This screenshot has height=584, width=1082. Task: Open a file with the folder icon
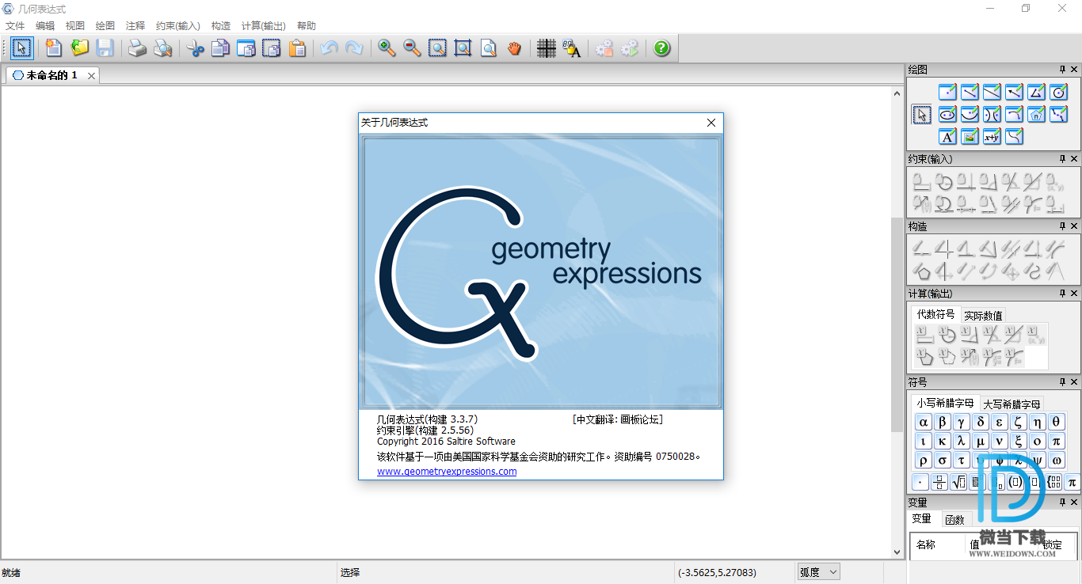[80, 48]
